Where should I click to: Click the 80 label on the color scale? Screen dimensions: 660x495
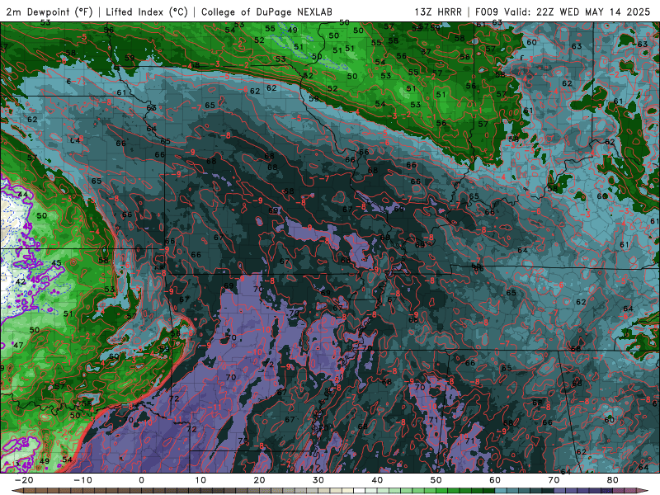click(x=613, y=480)
